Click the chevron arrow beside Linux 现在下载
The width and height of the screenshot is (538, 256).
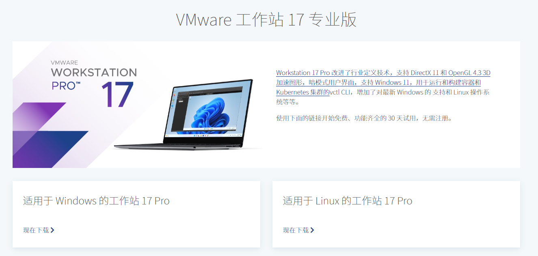[312, 230]
